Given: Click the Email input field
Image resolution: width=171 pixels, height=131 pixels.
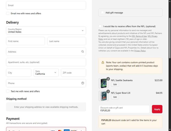Looking at the screenshot, I should (46, 5).
